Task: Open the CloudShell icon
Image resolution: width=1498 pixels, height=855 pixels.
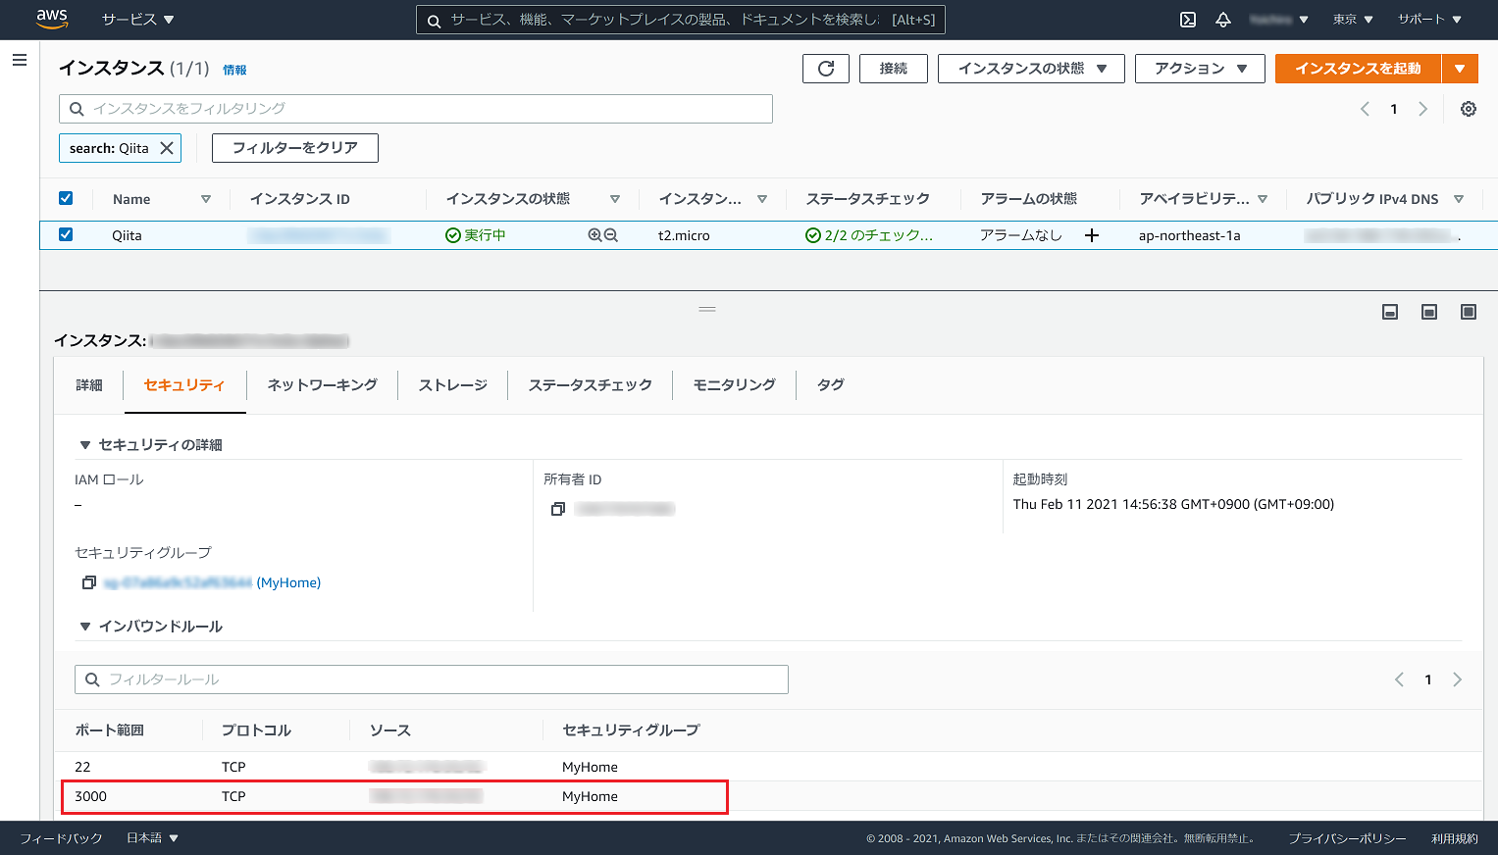Action: 1187,20
